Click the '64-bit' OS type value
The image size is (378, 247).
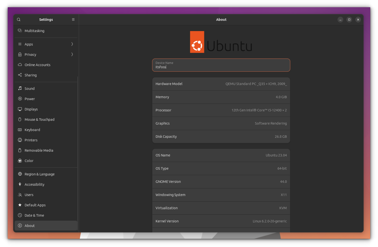click(x=282, y=168)
